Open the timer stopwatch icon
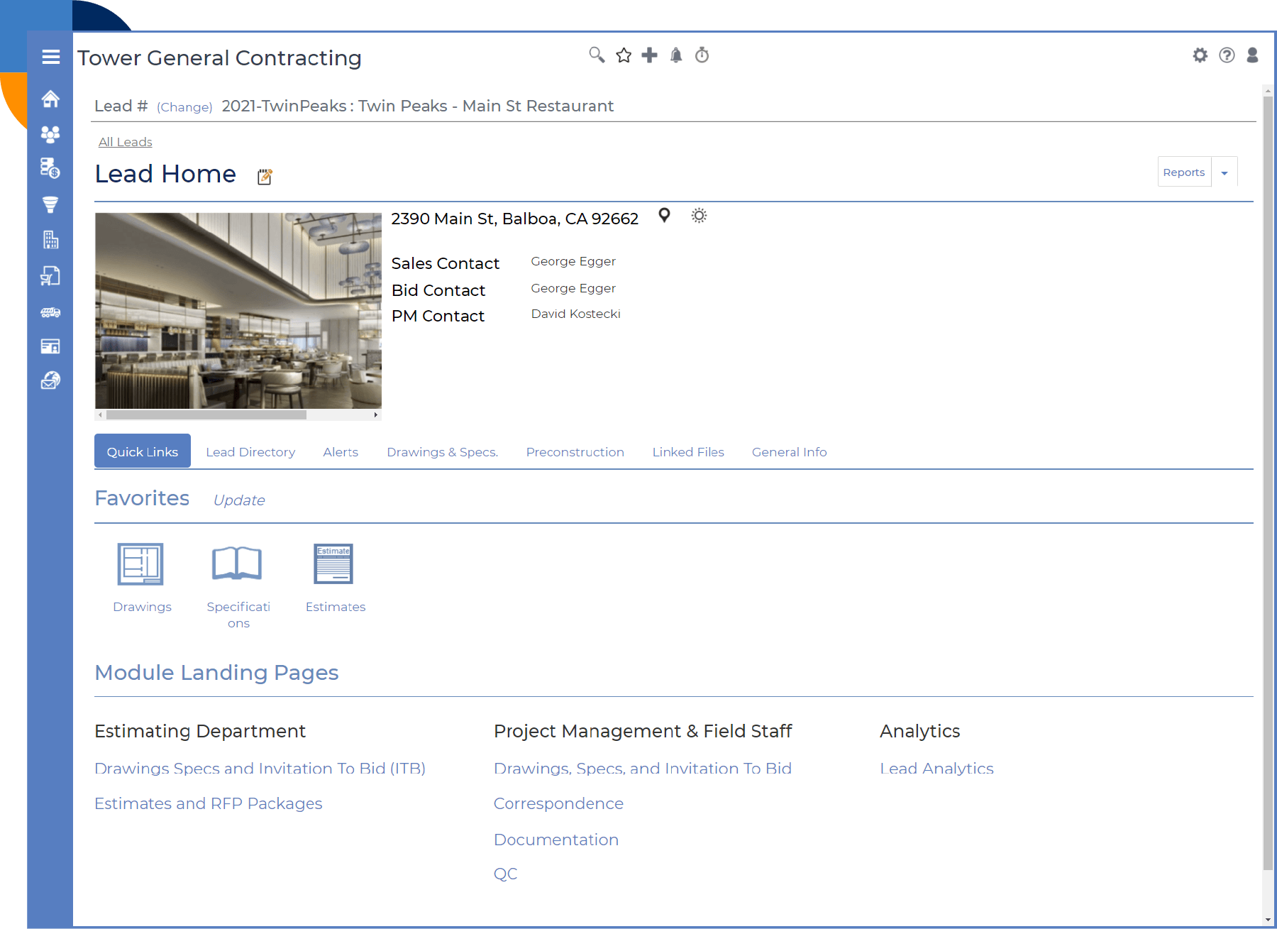The image size is (1277, 929). click(702, 55)
